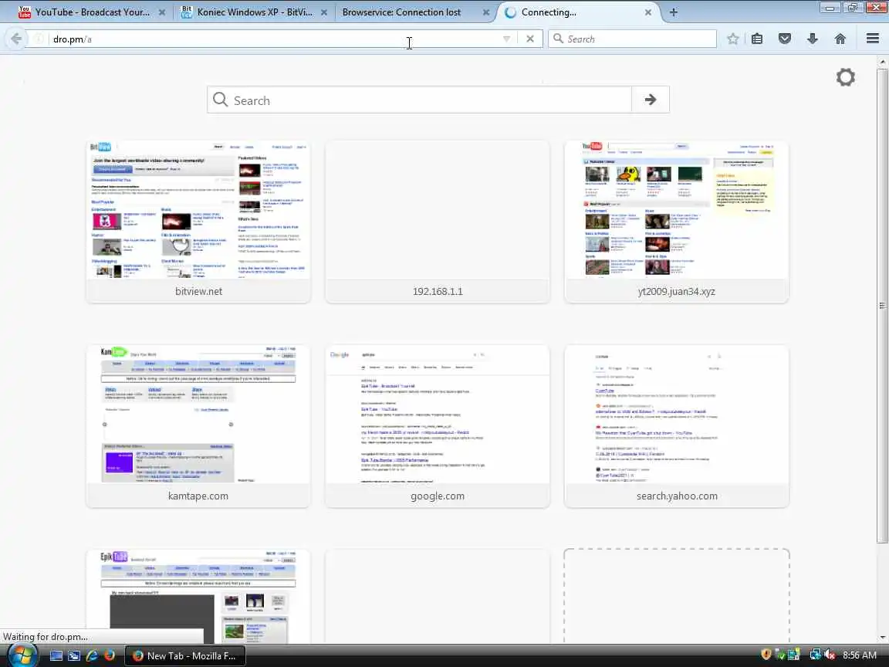
Task: Close the Browservice: Connection lost tab
Action: pyautogui.click(x=486, y=12)
